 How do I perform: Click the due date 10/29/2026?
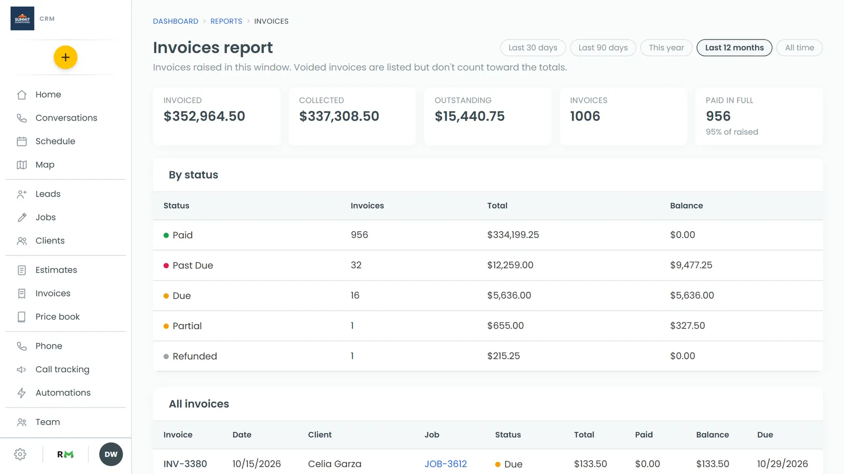tap(782, 464)
